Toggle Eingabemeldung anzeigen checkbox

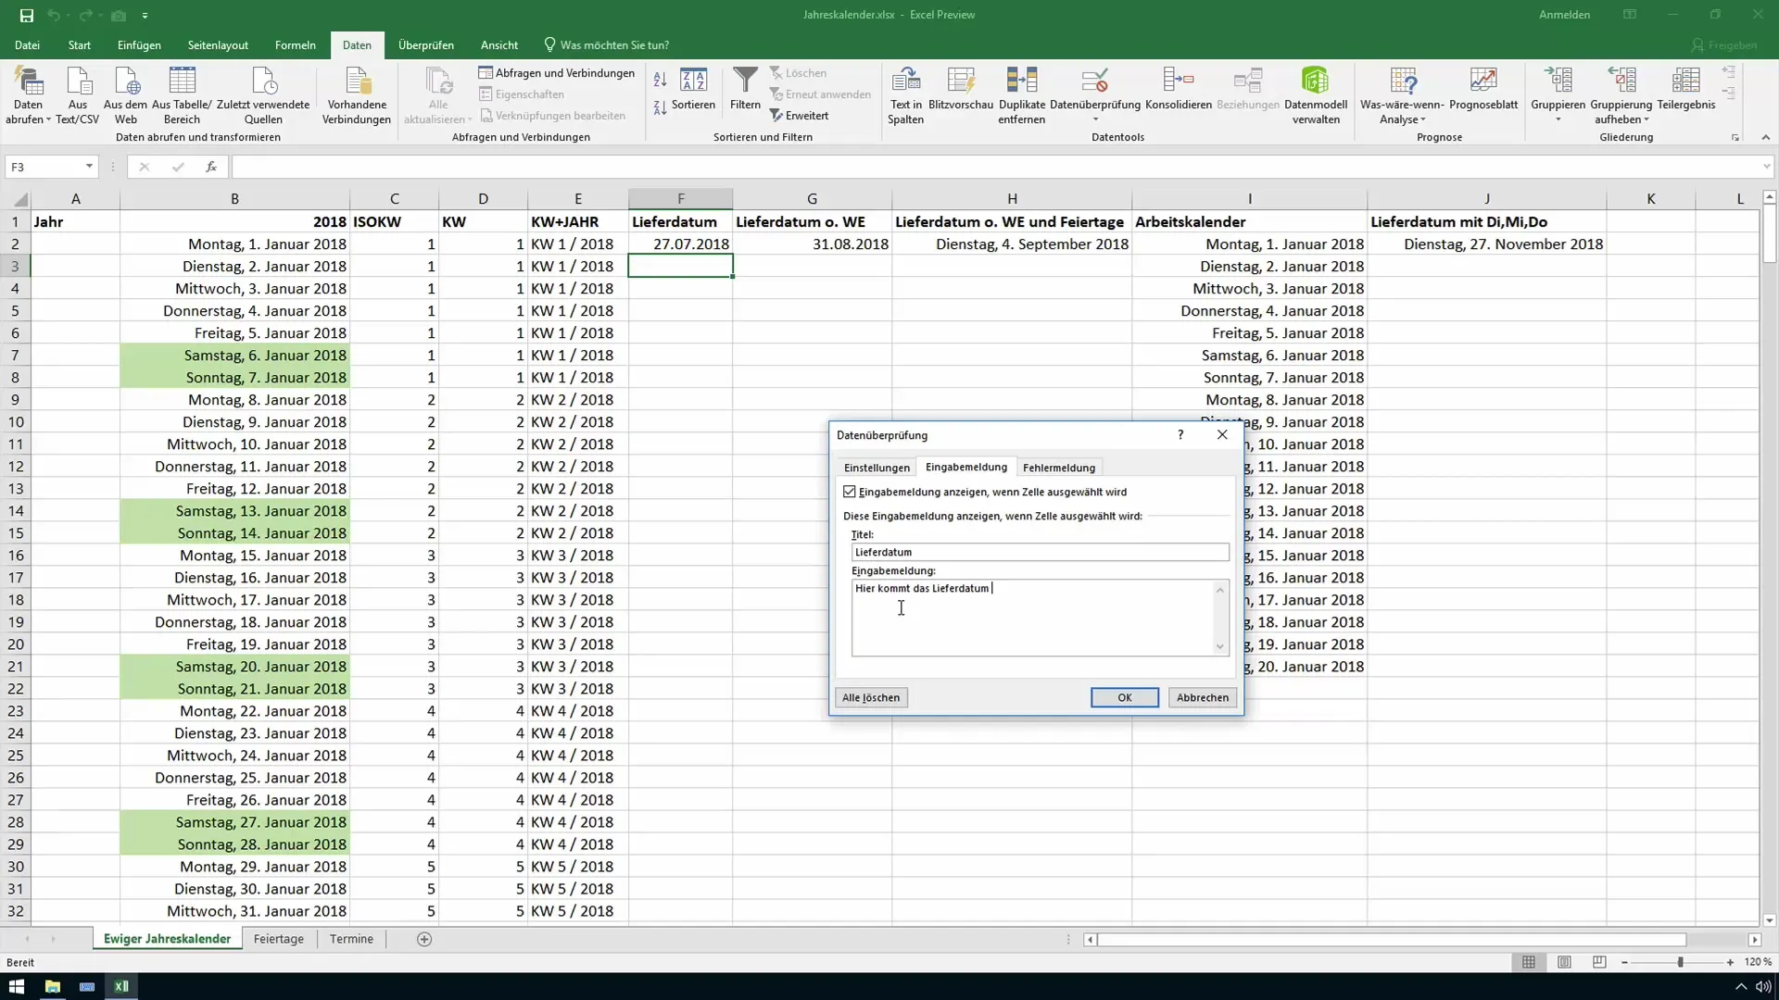tap(850, 492)
